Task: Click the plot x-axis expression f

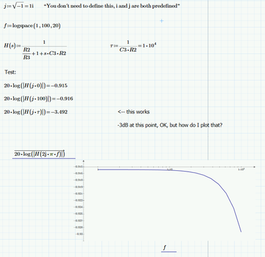Action: click(x=165, y=247)
